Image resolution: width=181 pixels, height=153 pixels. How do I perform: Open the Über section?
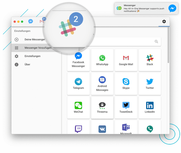coord(27,64)
